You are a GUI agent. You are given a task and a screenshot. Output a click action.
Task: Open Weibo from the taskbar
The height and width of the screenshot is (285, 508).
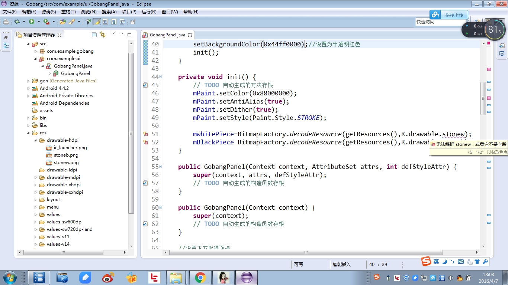108,277
